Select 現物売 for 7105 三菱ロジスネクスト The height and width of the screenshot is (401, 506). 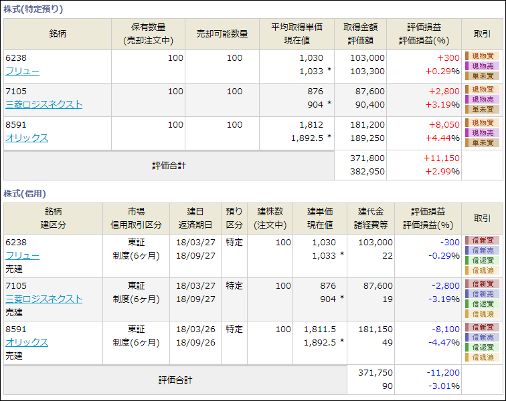click(482, 100)
